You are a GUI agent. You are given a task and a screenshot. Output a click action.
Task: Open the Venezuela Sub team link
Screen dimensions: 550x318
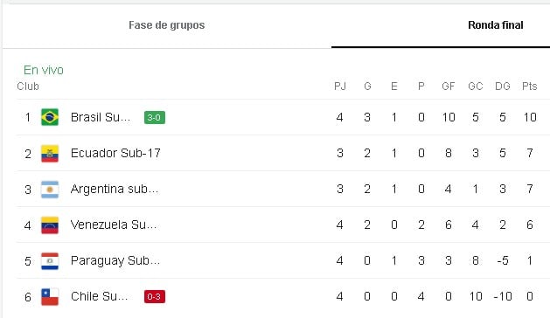click(114, 225)
